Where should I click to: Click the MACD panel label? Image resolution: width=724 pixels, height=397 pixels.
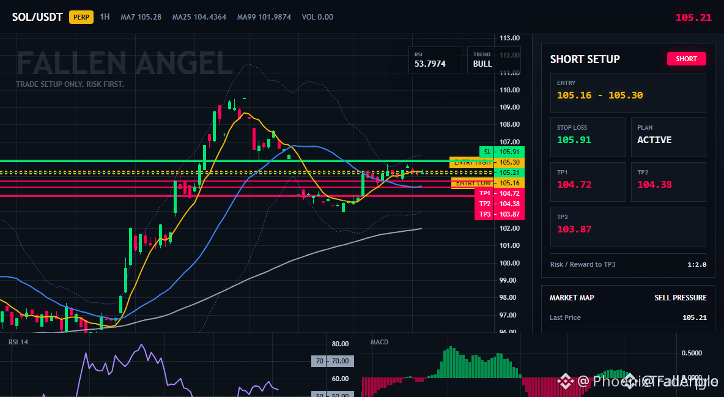pyautogui.click(x=379, y=342)
